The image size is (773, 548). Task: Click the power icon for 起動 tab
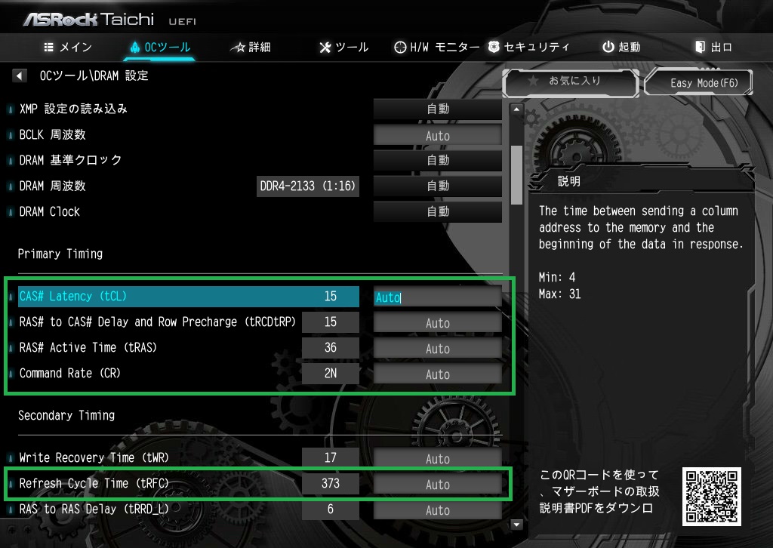click(608, 47)
